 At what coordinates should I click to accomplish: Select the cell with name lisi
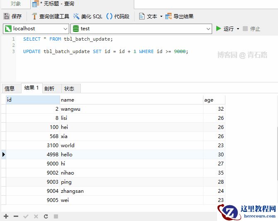click(x=132, y=118)
